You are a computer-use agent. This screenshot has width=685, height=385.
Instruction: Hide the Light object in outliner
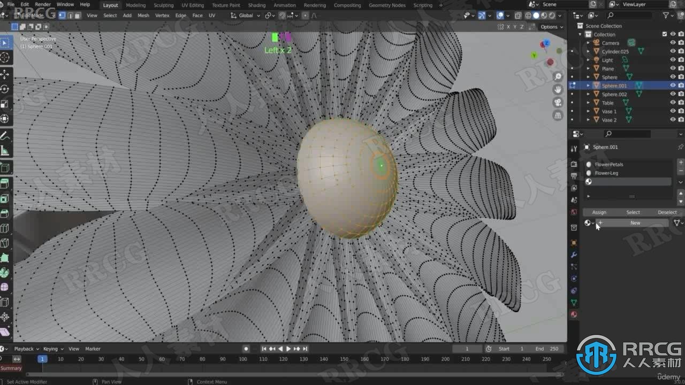coord(673,60)
